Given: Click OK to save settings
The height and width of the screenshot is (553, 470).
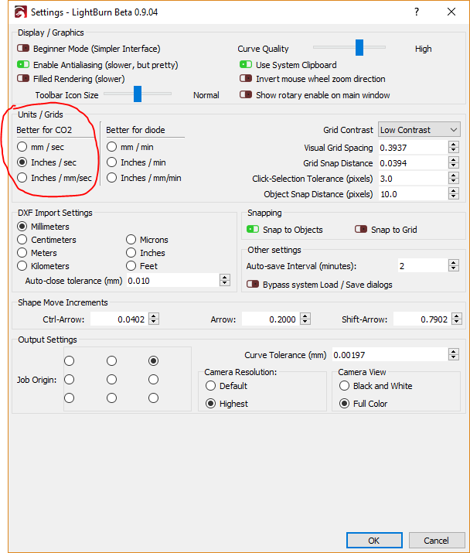Looking at the screenshot, I should pos(374,541).
